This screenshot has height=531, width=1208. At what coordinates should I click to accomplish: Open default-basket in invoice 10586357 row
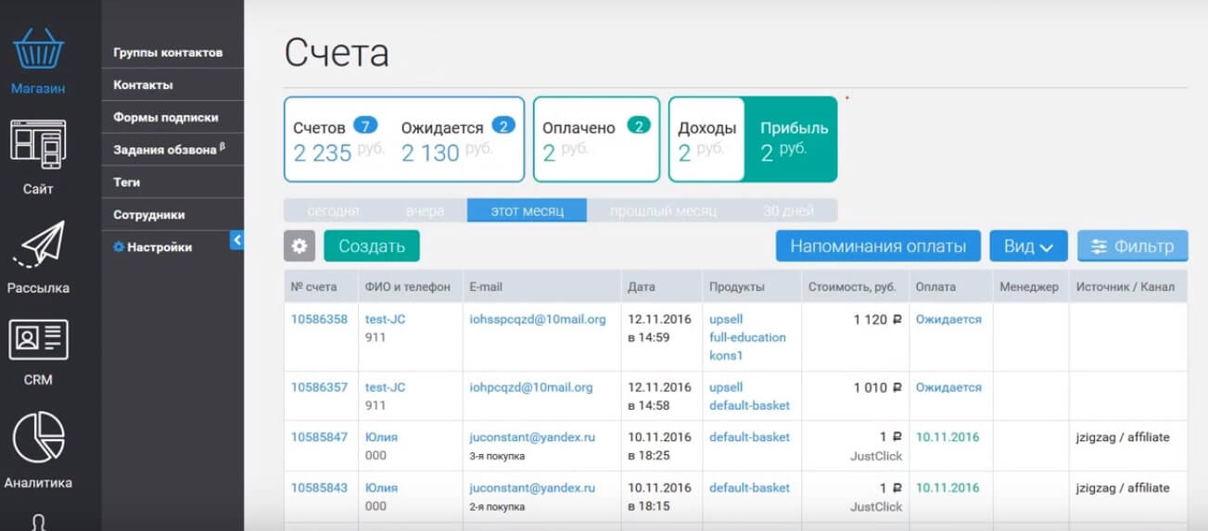coord(749,406)
